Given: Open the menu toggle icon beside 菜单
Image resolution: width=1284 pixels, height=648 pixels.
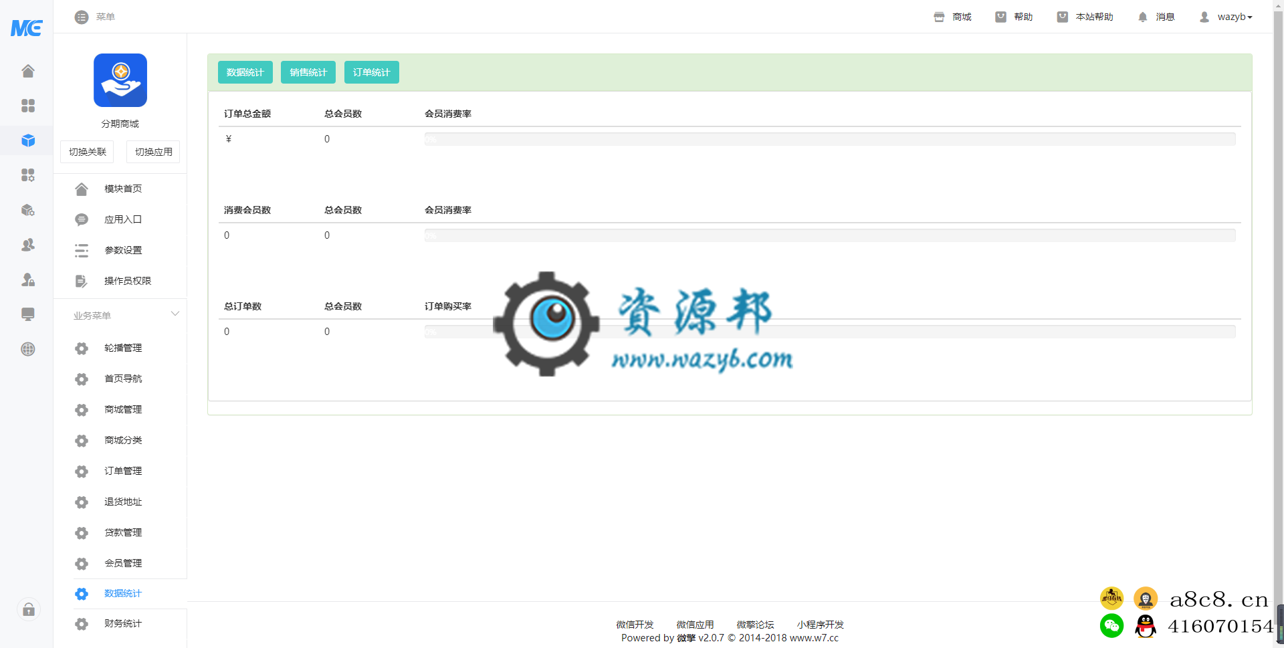Looking at the screenshot, I should click(82, 17).
